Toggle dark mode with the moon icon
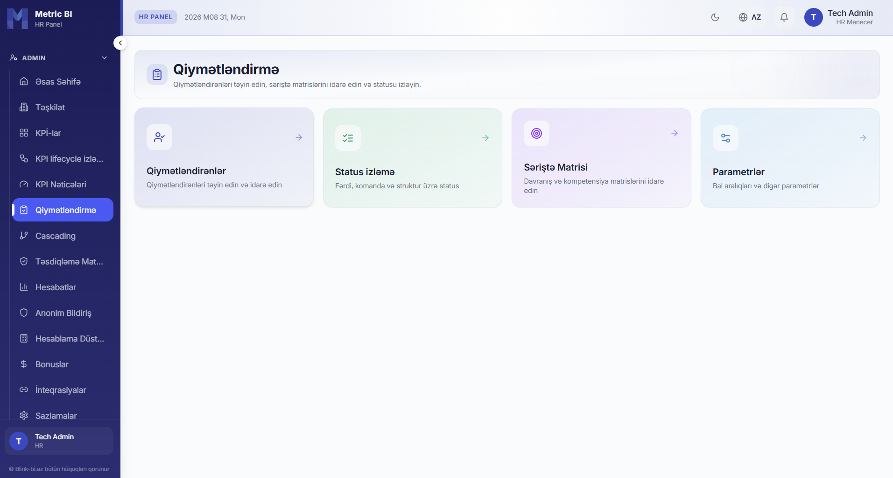 coord(715,17)
